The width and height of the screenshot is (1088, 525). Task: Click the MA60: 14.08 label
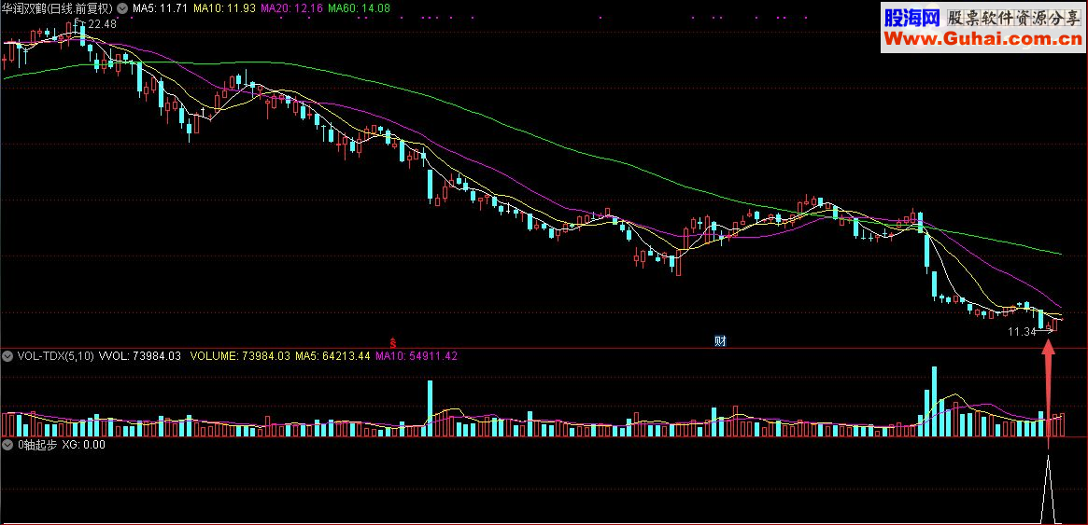click(x=359, y=9)
